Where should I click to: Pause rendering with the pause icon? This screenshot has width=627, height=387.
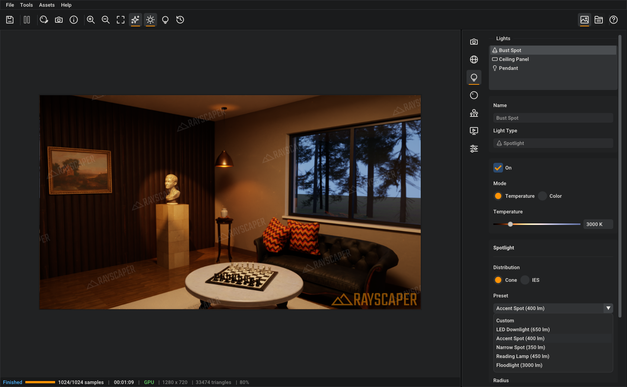point(27,20)
